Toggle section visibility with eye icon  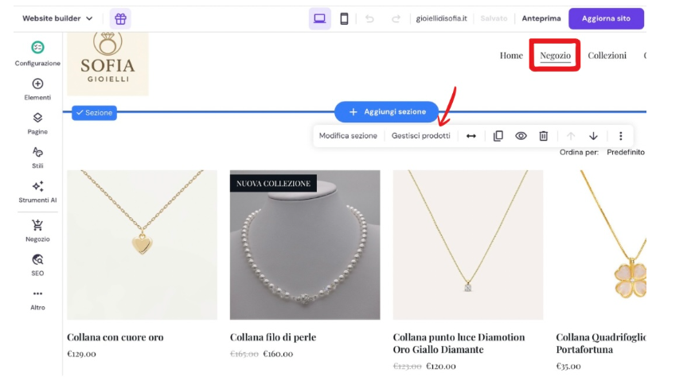click(521, 136)
